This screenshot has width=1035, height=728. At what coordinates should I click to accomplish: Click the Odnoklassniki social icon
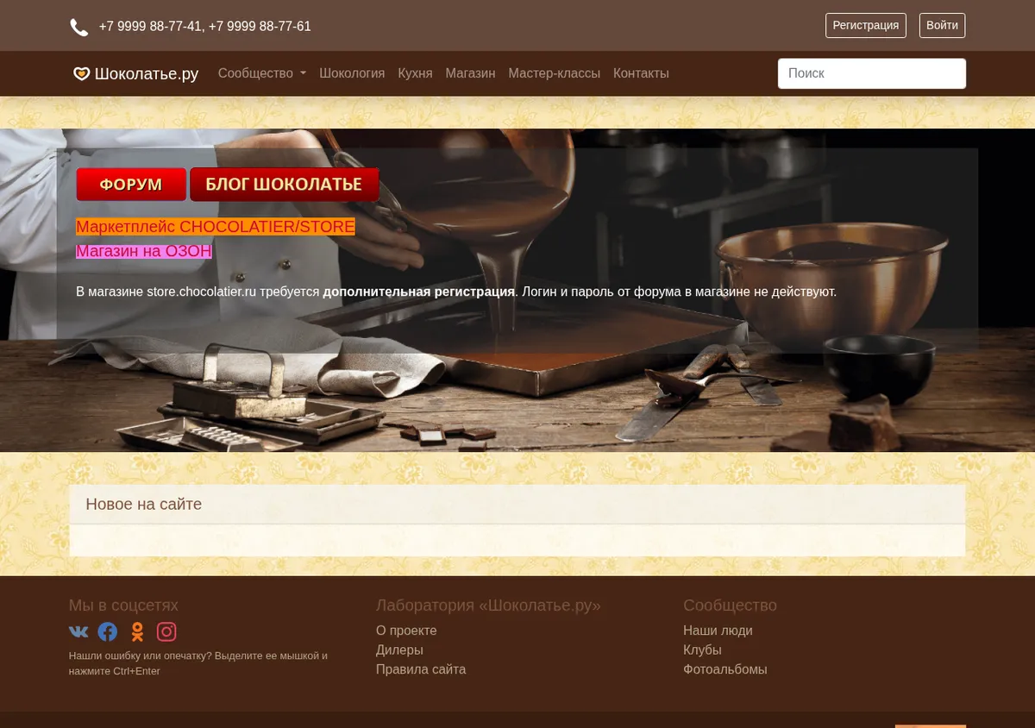(x=137, y=632)
